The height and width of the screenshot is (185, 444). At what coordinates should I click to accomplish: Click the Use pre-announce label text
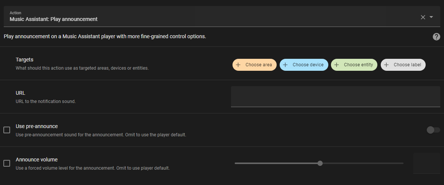37,126
